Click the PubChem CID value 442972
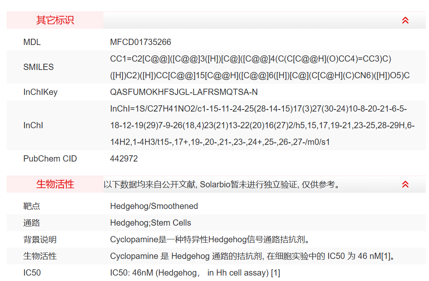Image resolution: width=429 pixels, height=281 pixels. coord(124,159)
